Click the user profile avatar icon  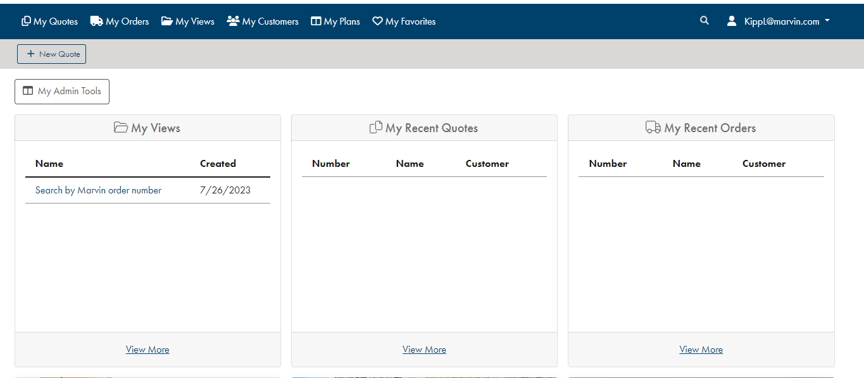tap(732, 21)
